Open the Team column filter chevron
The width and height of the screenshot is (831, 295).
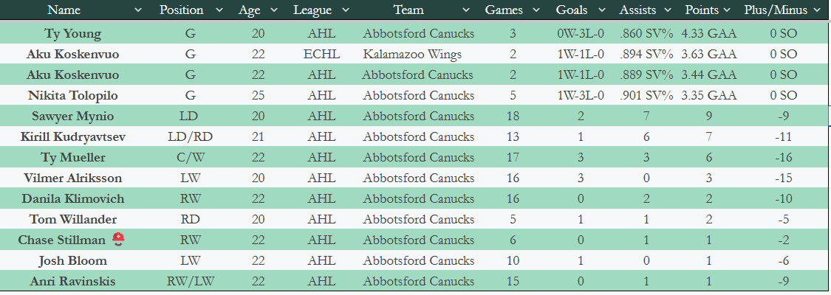pyautogui.click(x=465, y=10)
